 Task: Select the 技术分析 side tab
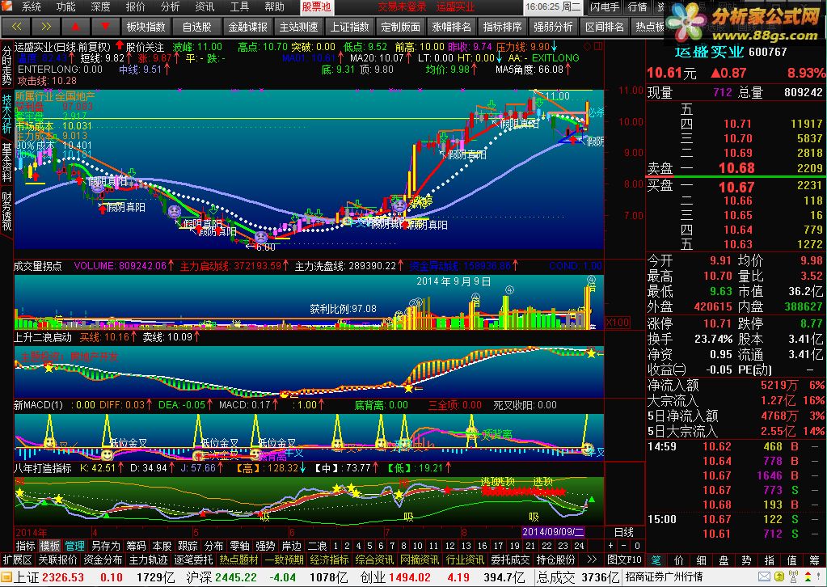click(x=6, y=113)
